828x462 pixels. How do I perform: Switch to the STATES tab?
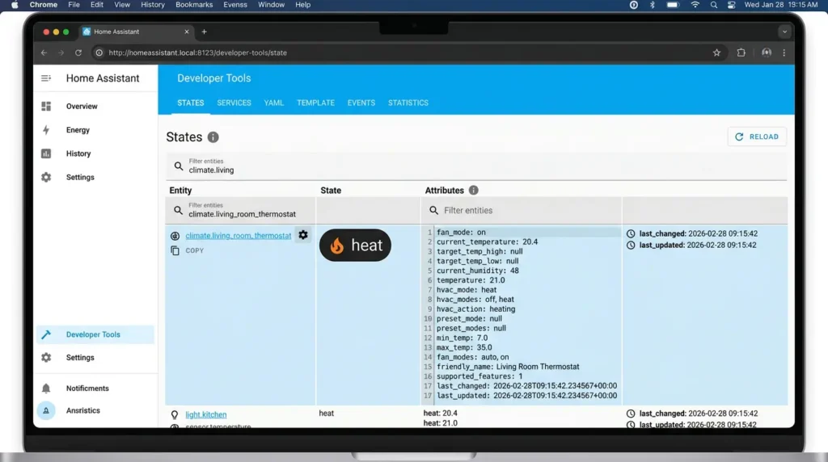coord(191,103)
